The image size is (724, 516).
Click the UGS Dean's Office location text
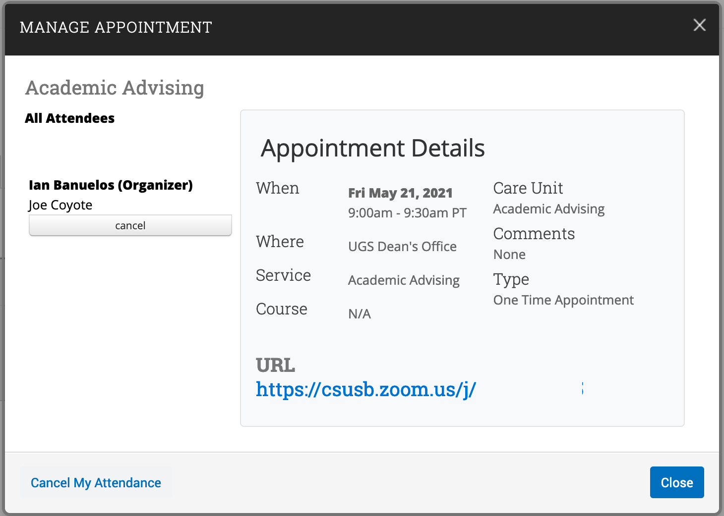click(x=402, y=247)
